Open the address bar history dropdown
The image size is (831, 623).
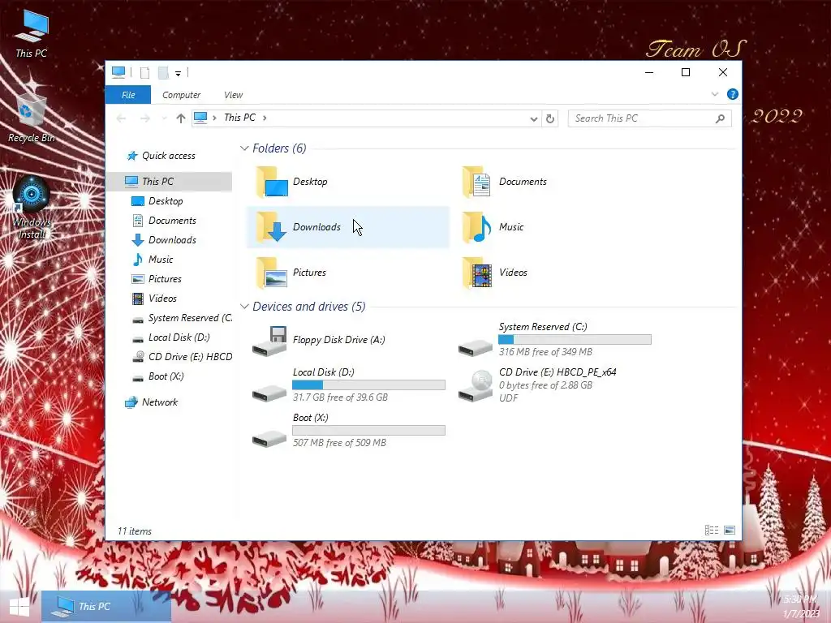point(534,118)
